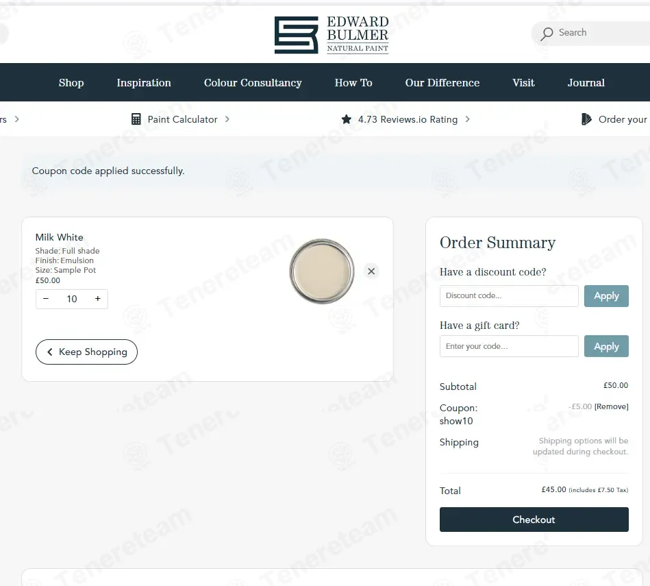Decrease Milk White quantity with minus
Image resolution: width=650 pixels, height=586 pixels.
click(x=46, y=299)
